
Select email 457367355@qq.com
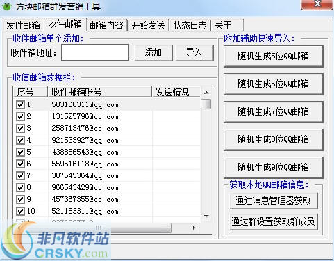85,199
